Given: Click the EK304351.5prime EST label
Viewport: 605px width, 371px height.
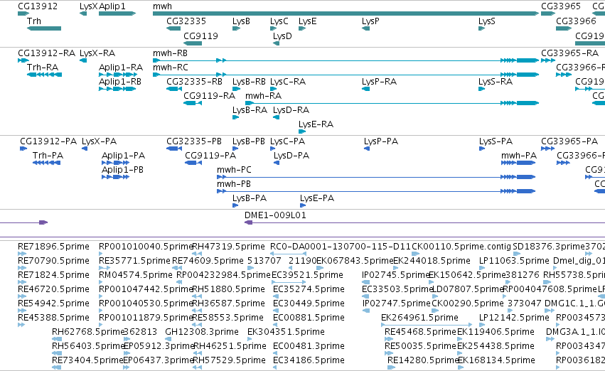Looking at the screenshot, I should click(x=286, y=332).
